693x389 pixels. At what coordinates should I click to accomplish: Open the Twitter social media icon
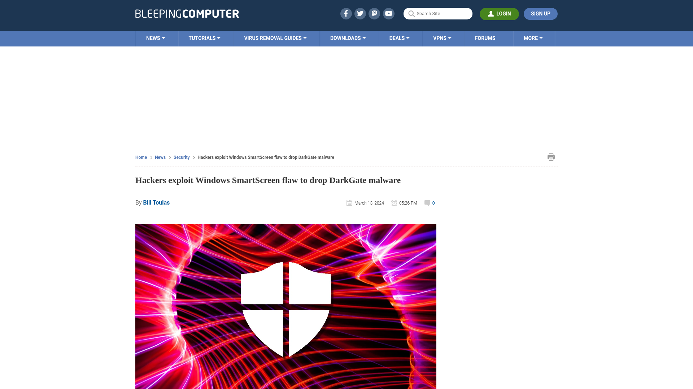pyautogui.click(x=360, y=13)
